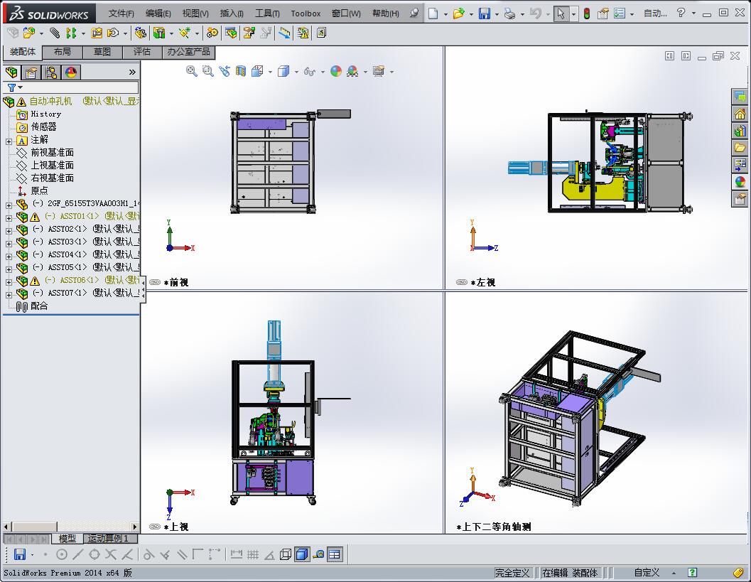Open the Display Style dropdown arrow
Image resolution: width=751 pixels, height=582 pixels.
pyautogui.click(x=296, y=72)
